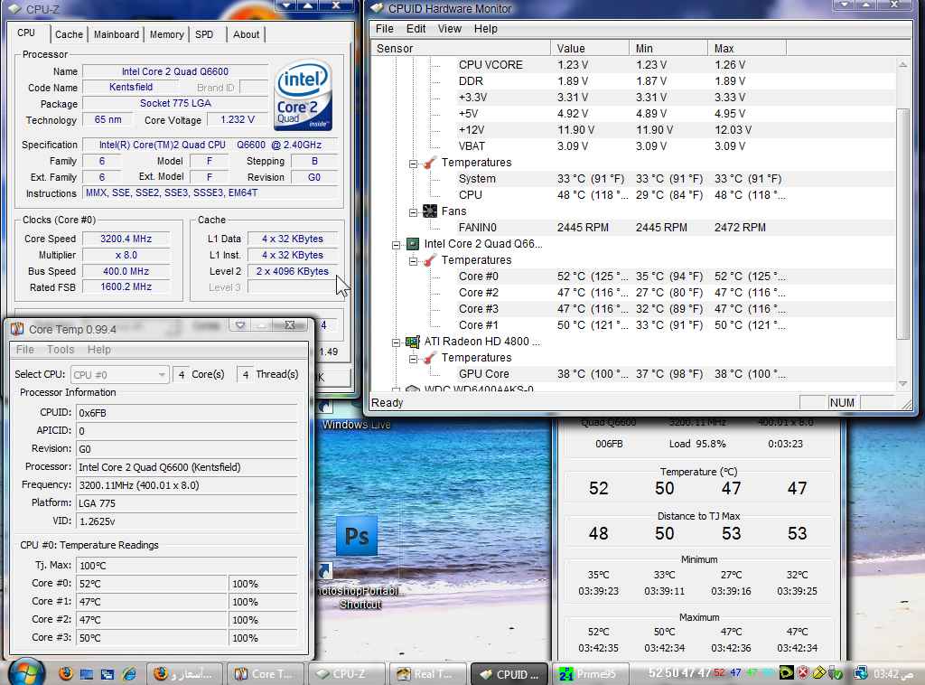Viewport: 925px width, 685px height.
Task: Switch to Cache tab in CPU-Z
Action: tap(69, 34)
